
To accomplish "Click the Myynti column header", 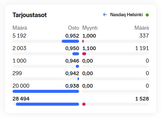I will tap(90, 28).
